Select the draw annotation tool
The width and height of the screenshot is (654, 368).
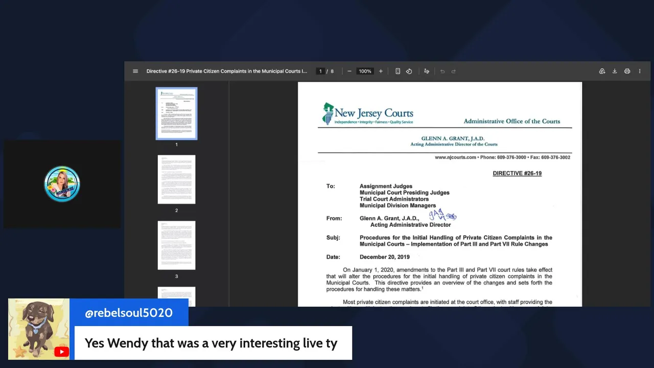(427, 71)
